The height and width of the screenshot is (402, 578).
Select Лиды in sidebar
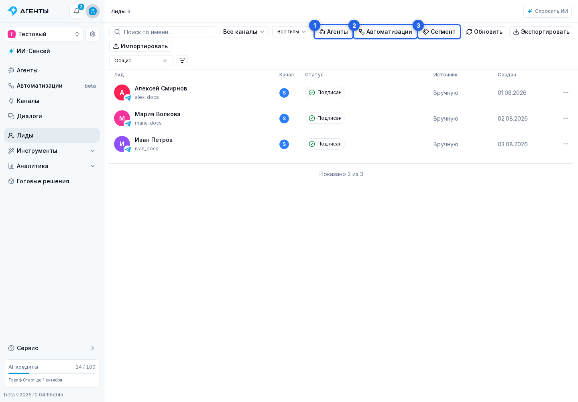click(x=52, y=135)
